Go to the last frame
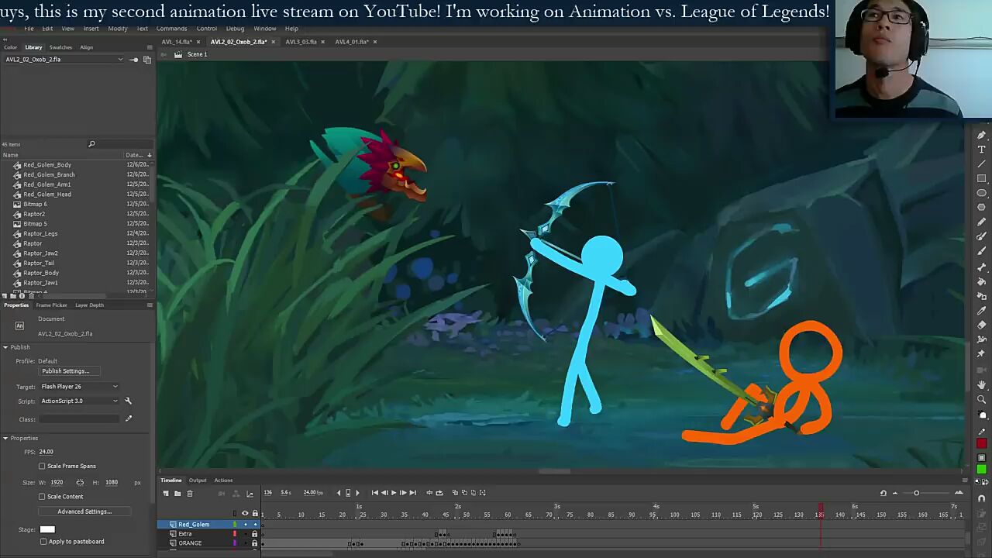992x558 pixels. coord(412,492)
